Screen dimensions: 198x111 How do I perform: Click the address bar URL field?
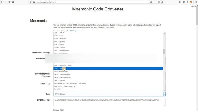pyautogui.click(x=92, y=2)
